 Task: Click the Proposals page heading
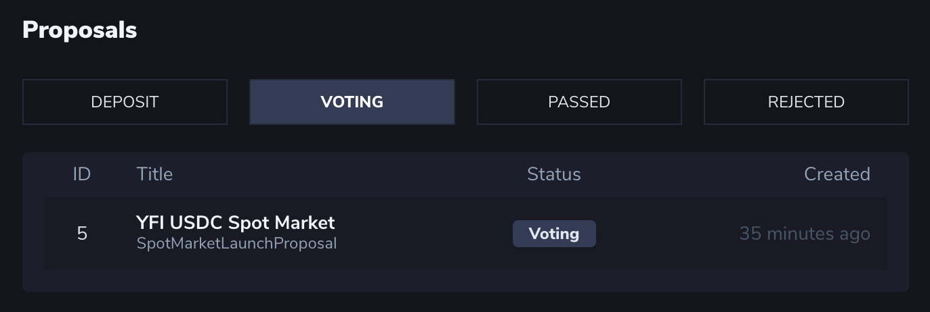[79, 30]
